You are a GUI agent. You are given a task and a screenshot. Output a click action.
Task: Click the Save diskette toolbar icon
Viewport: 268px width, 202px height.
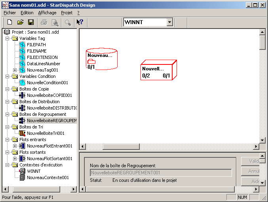[x=30, y=22]
